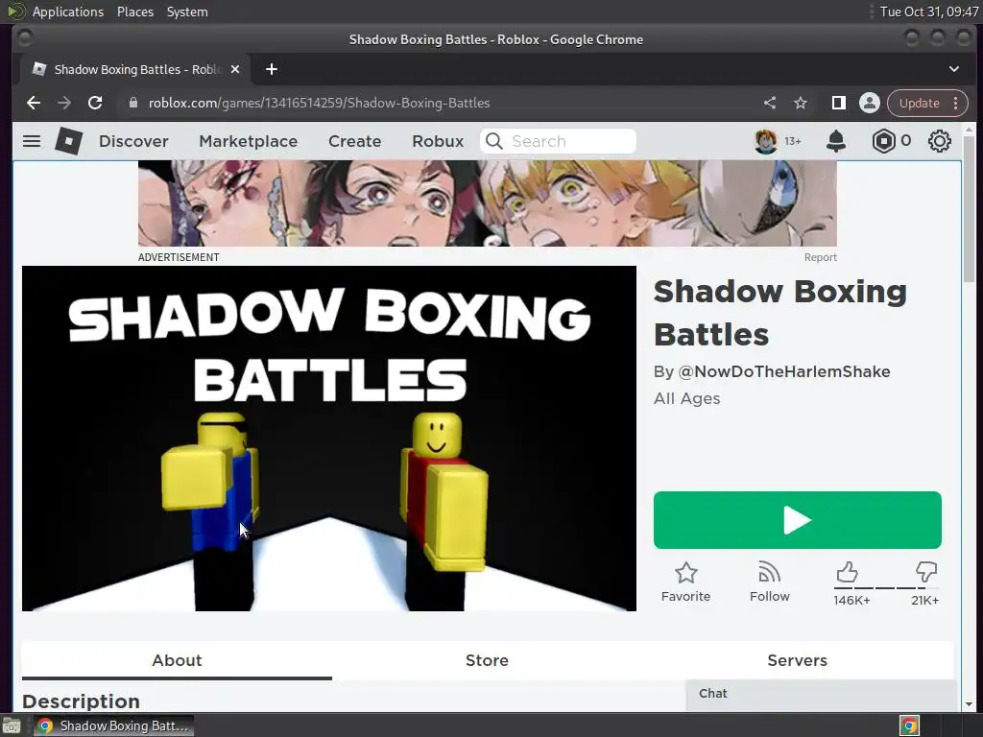
Task: Click the Chrome Update button
Action: point(919,103)
